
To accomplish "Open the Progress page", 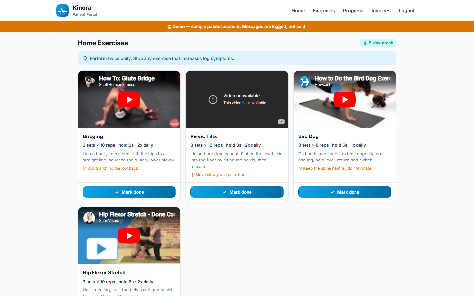I will tap(353, 11).
